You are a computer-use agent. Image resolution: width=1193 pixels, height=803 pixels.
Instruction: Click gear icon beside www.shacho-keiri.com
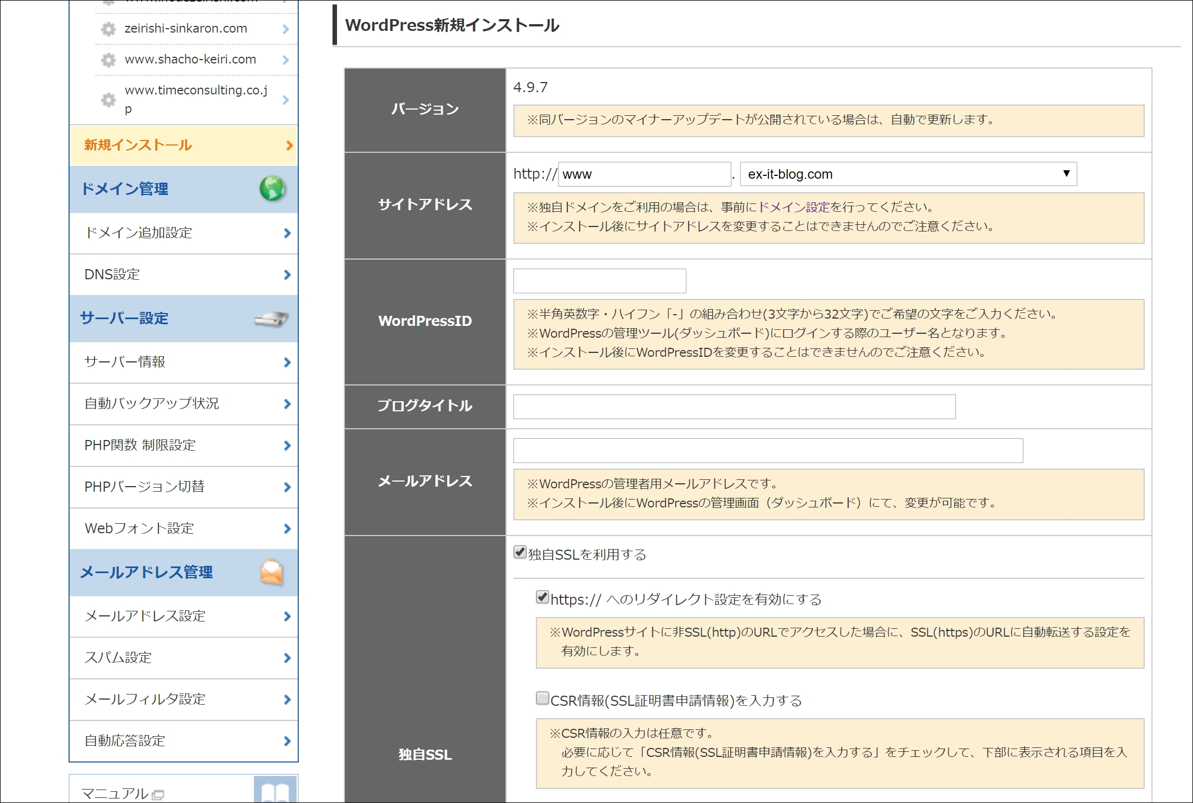108,60
